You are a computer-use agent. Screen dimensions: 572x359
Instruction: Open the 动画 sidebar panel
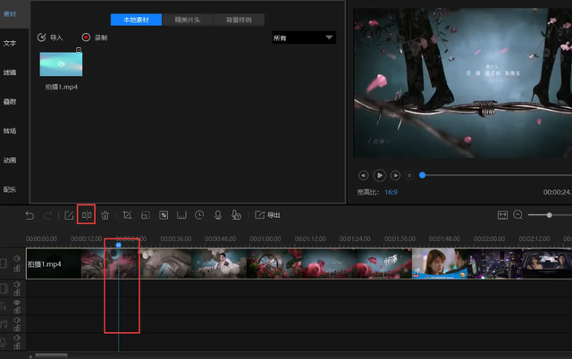coord(10,160)
